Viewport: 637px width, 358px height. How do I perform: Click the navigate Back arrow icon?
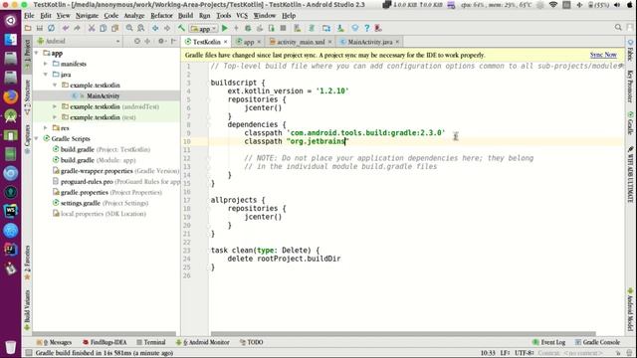coord(155,28)
